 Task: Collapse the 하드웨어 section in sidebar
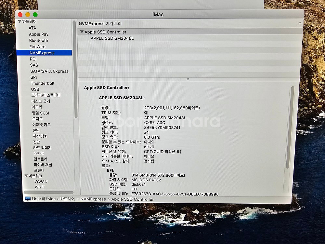tap(20, 21)
